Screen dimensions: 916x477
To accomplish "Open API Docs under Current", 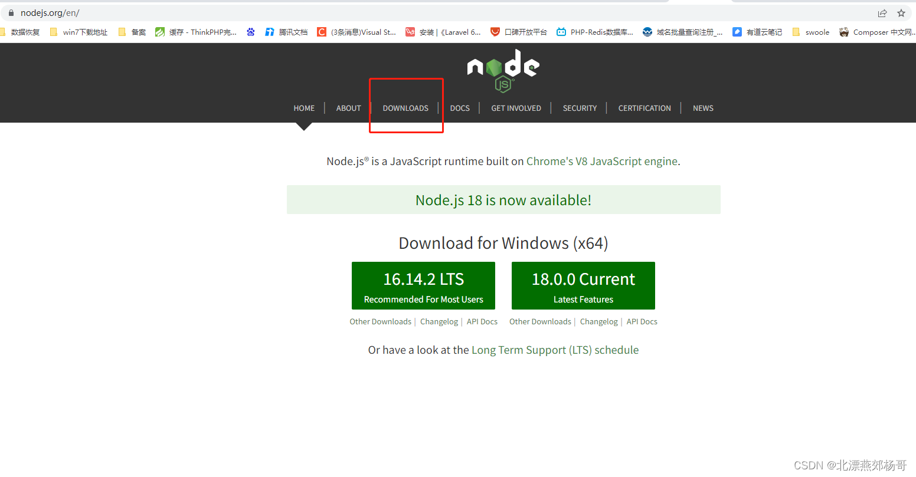I will click(642, 322).
